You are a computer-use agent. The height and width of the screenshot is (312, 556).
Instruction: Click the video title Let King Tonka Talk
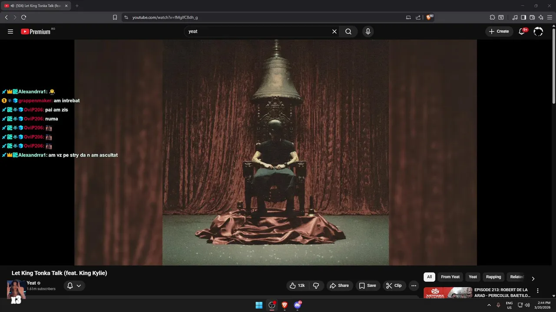59,273
